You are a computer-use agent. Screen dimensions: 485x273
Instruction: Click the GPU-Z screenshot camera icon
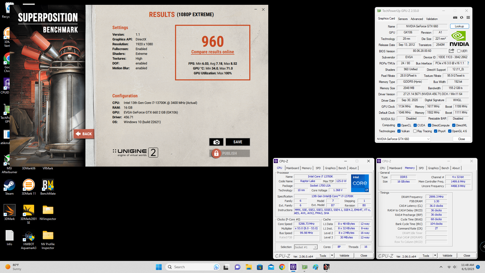(x=455, y=18)
